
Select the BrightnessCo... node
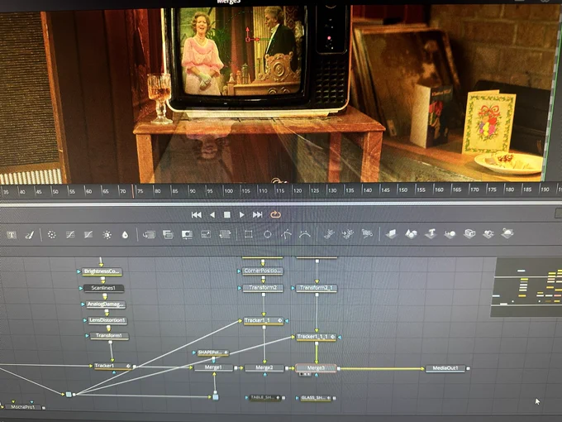(x=102, y=271)
